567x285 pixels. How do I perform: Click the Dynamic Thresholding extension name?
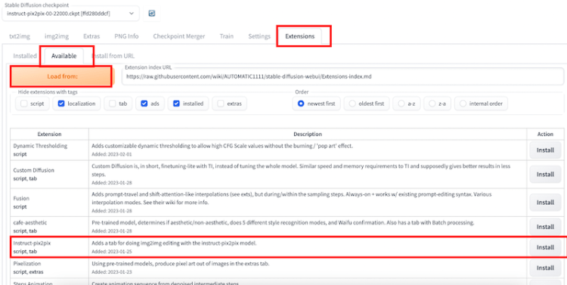tap(40, 146)
